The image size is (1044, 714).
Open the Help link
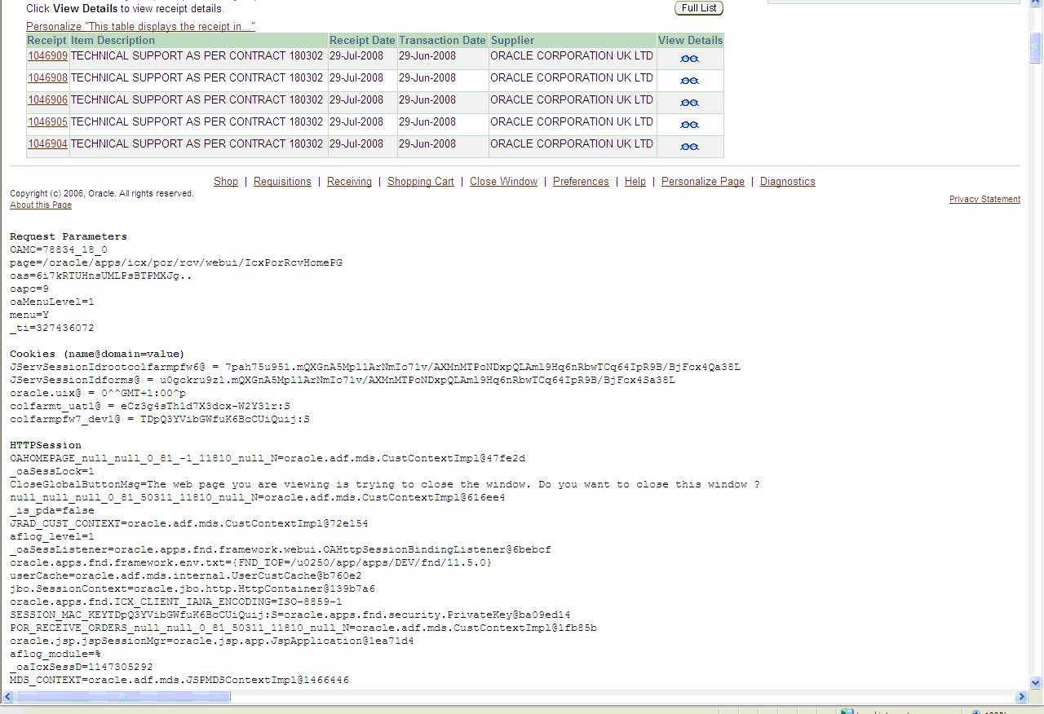coord(635,182)
